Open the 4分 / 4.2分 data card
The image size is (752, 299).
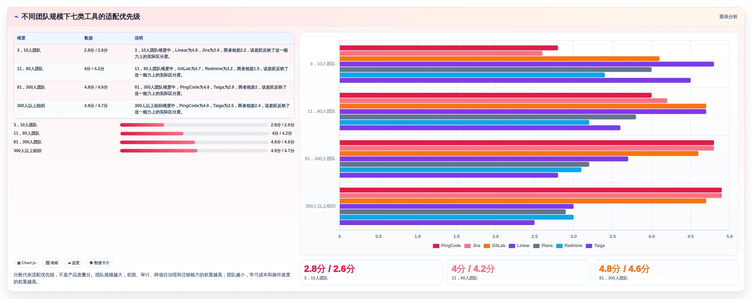(x=519, y=272)
